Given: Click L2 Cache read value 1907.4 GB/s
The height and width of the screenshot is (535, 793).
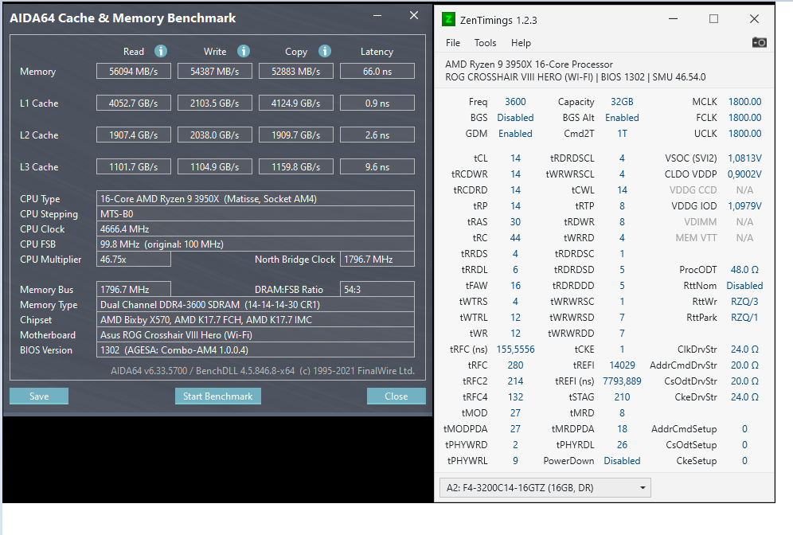Looking at the screenshot, I should pos(134,135).
